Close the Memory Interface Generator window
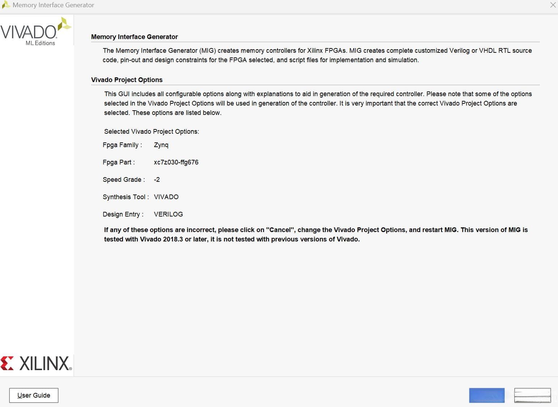The height and width of the screenshot is (407, 558). (553, 5)
